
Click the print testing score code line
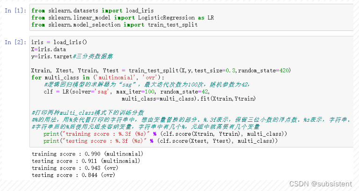pyautogui.click(x=160, y=141)
